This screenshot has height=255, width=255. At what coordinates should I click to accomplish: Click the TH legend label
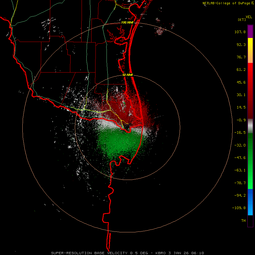point(243,221)
